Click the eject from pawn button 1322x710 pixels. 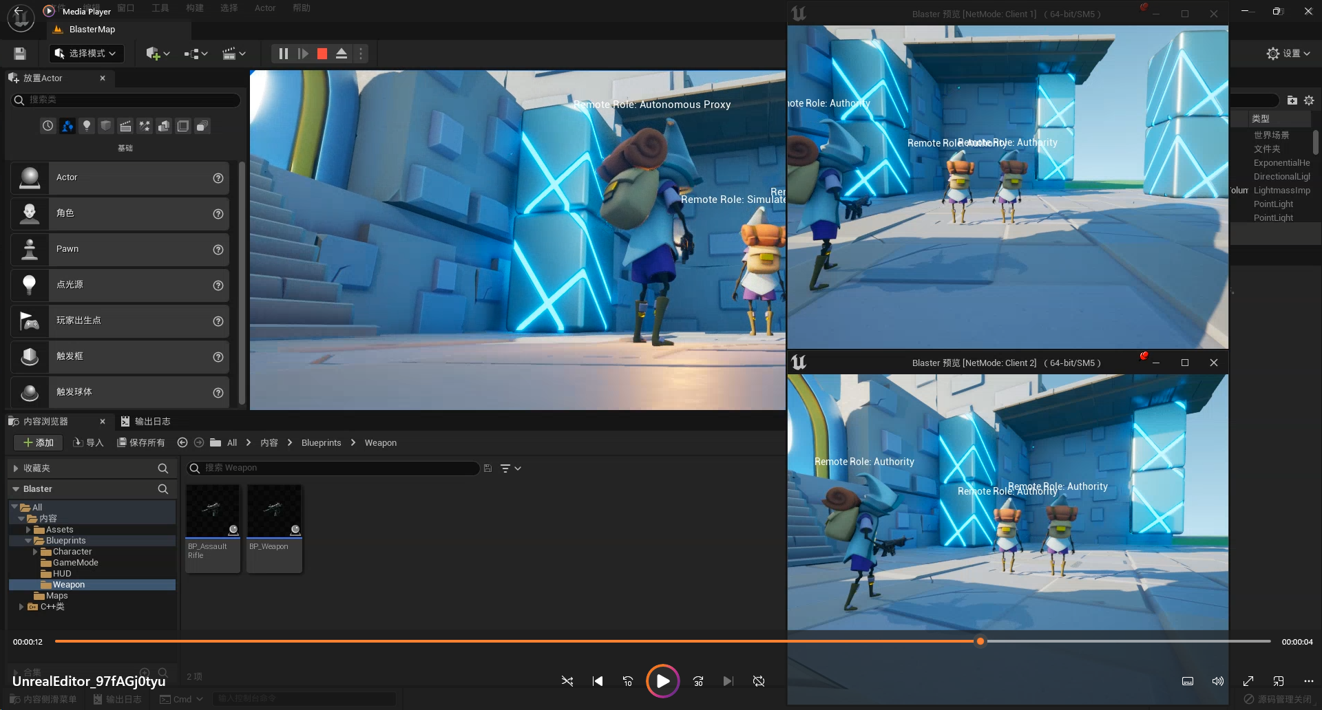[342, 54]
